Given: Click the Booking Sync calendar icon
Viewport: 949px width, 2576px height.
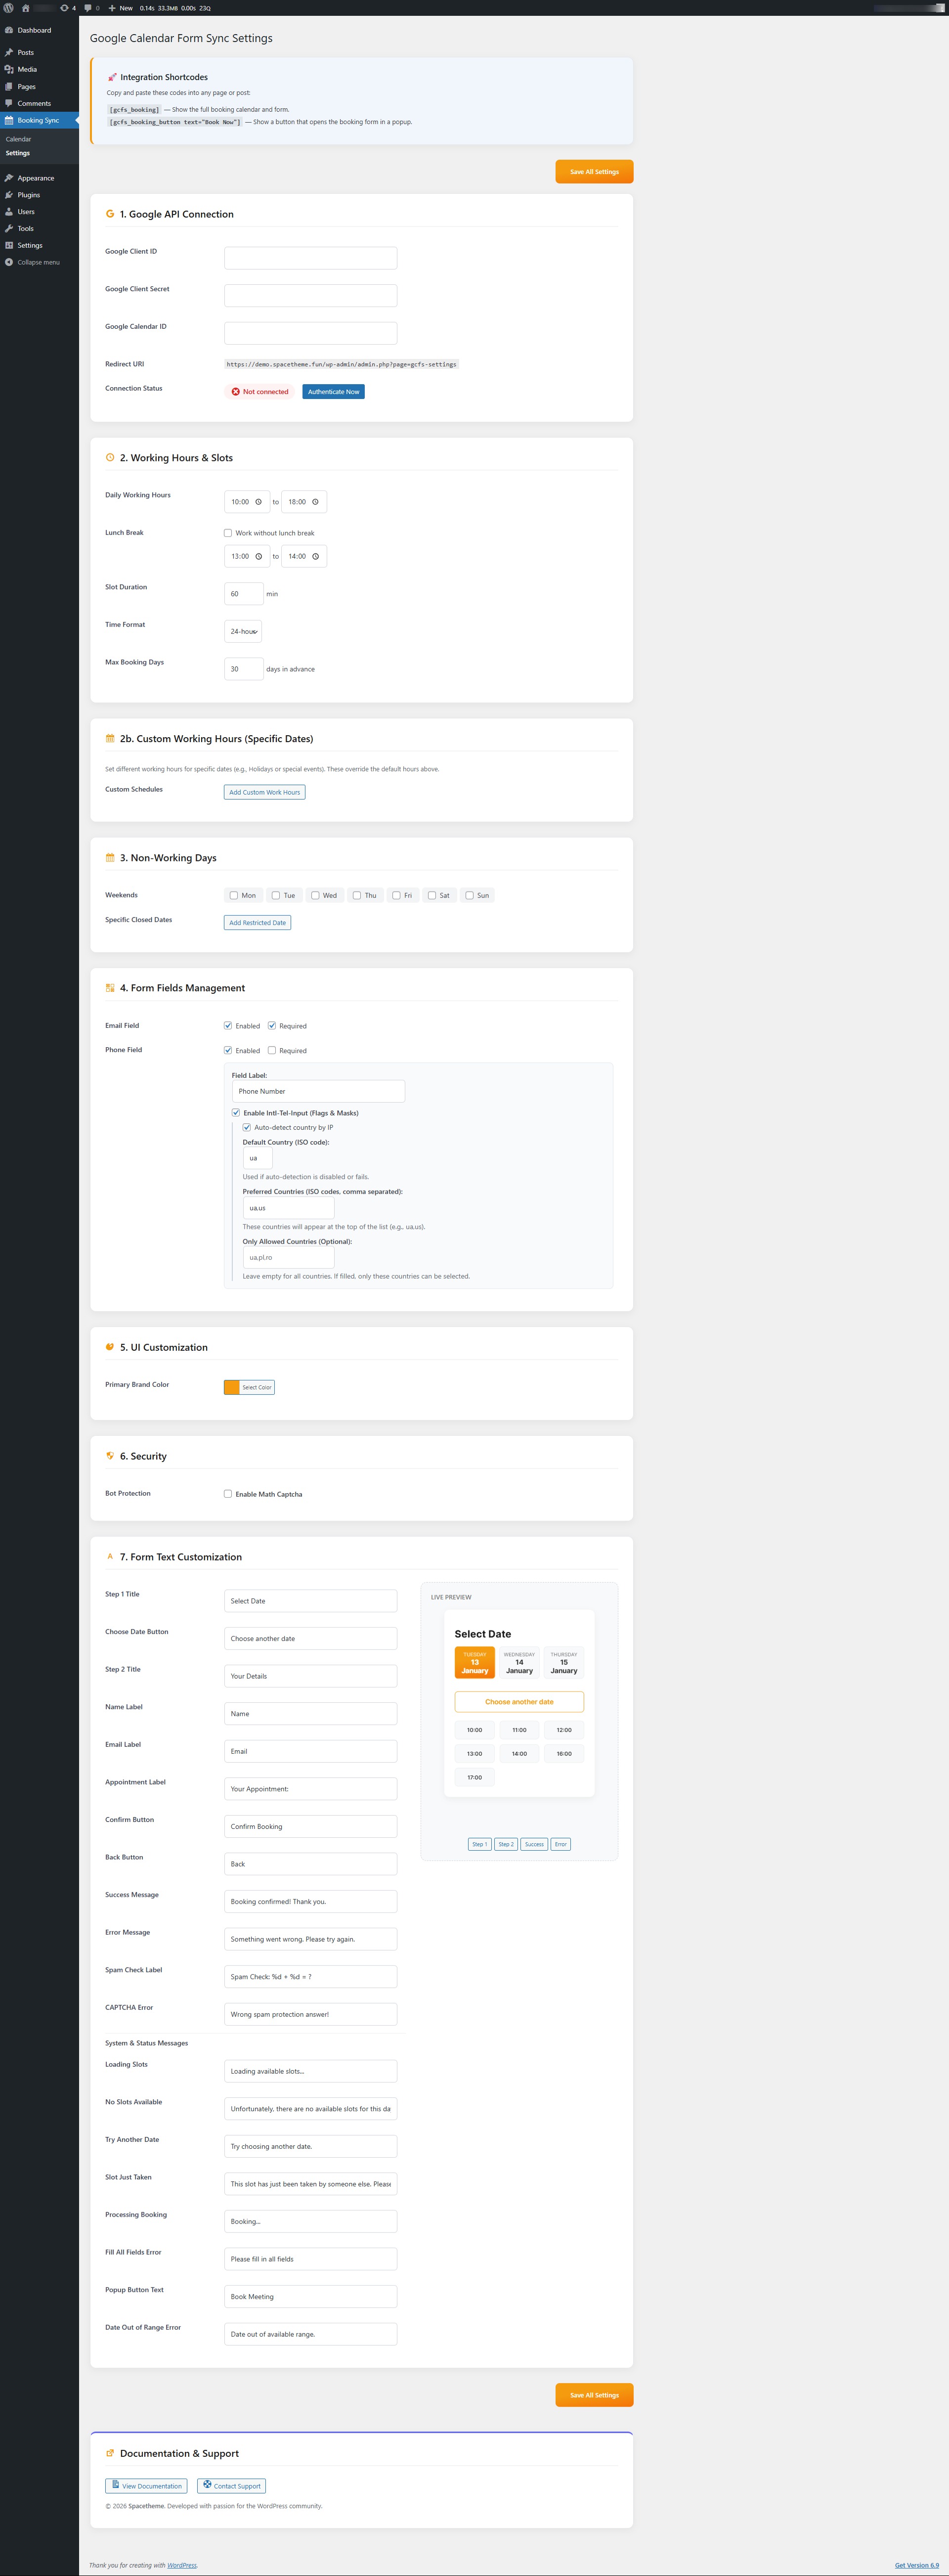Looking at the screenshot, I should pos(9,120).
